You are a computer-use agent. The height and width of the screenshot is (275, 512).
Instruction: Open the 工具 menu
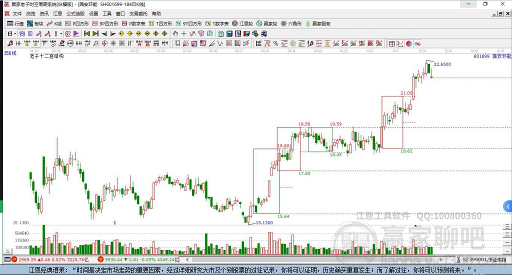[x=107, y=13]
